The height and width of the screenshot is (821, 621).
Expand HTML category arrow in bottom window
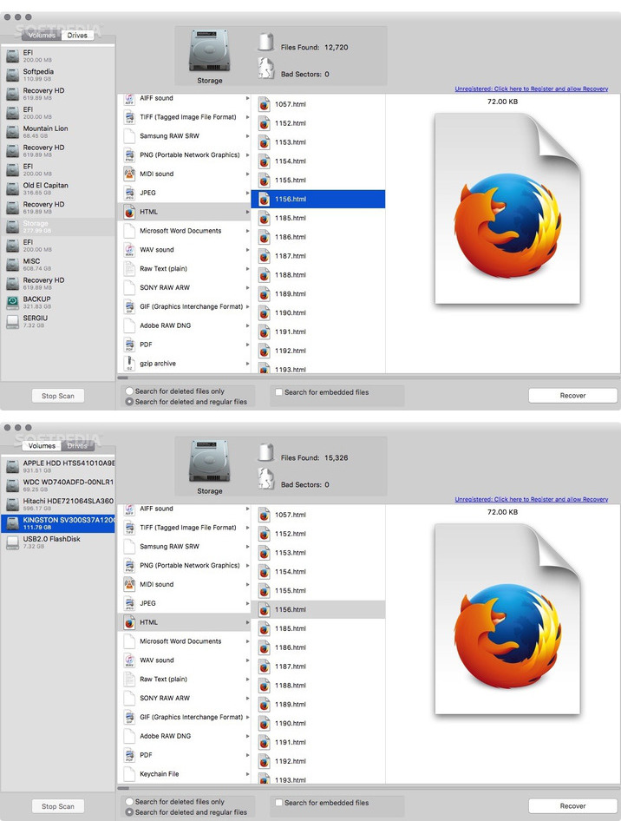[x=247, y=622]
